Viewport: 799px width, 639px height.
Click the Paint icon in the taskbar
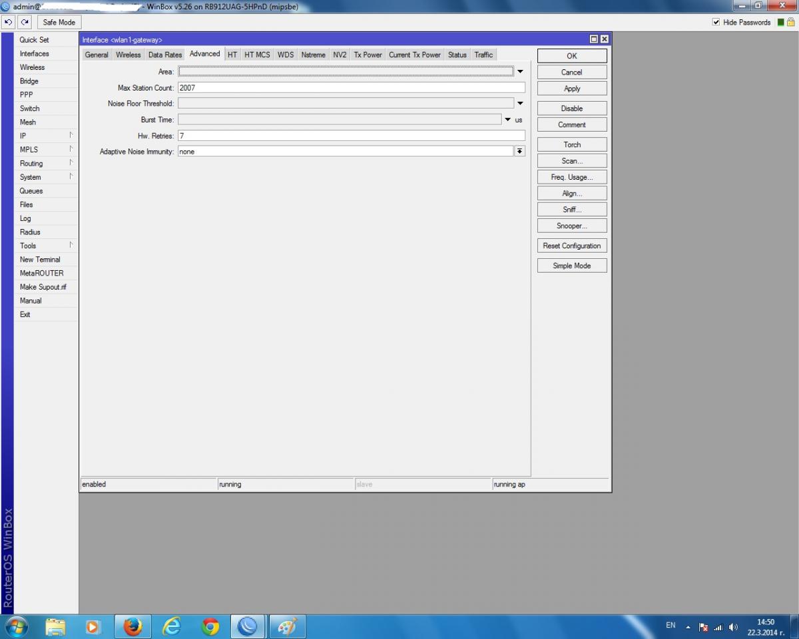click(x=287, y=626)
